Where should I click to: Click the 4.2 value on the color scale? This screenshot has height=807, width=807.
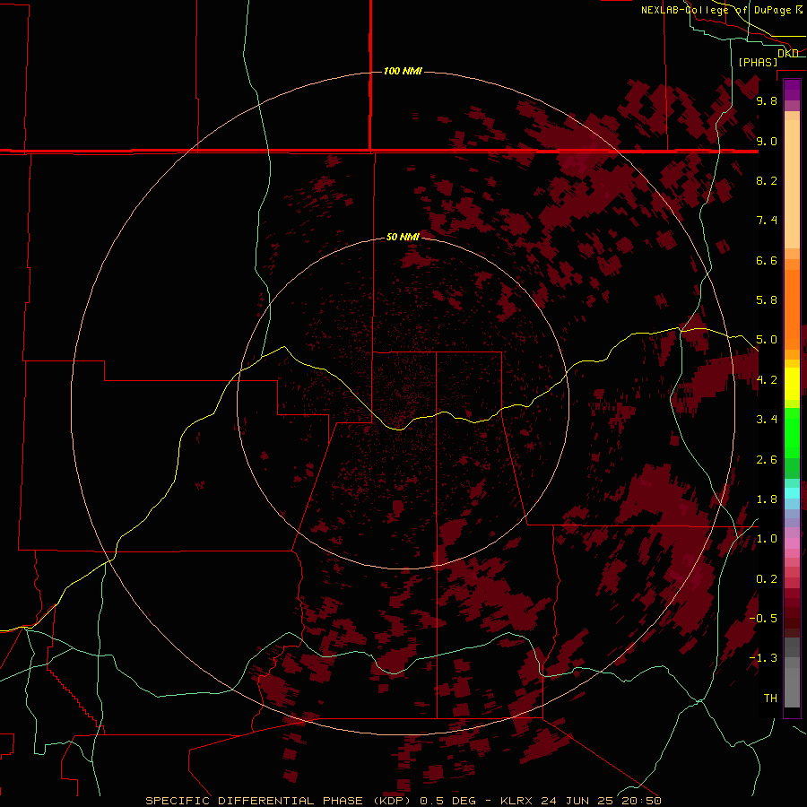pyautogui.click(x=767, y=380)
